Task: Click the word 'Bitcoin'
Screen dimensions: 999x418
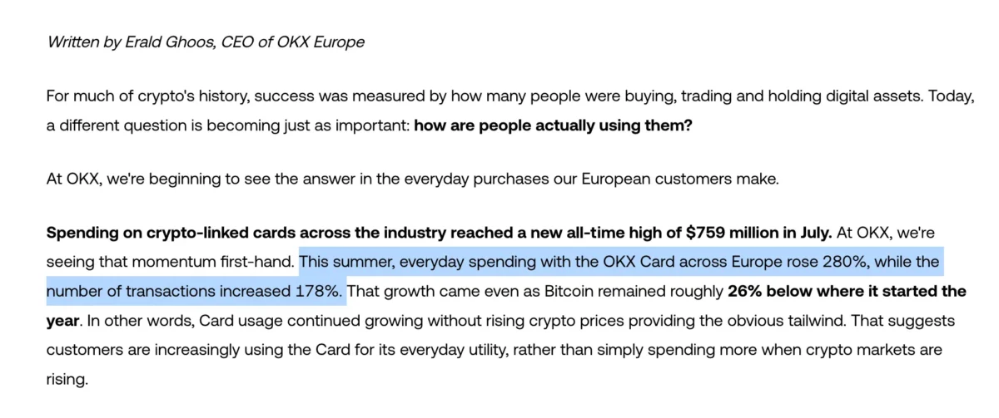Action: [611, 293]
